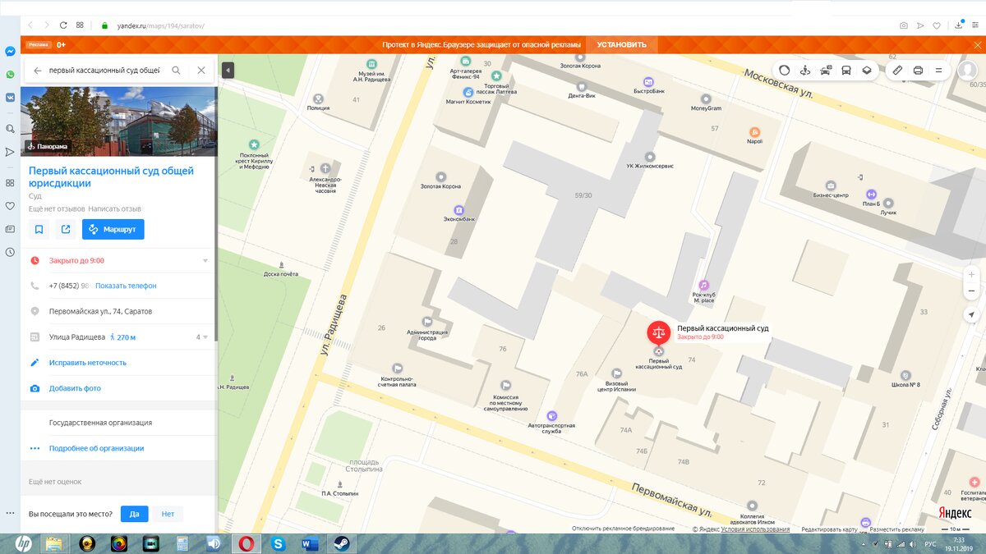Select the ruler distance tool
Image resolution: width=986 pixels, height=554 pixels.
pyautogui.click(x=897, y=71)
